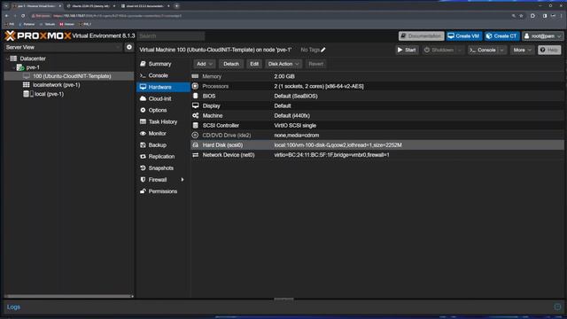This screenshot has height=319, width=567.
Task: Click the Machine cogs icon
Action: (195, 115)
